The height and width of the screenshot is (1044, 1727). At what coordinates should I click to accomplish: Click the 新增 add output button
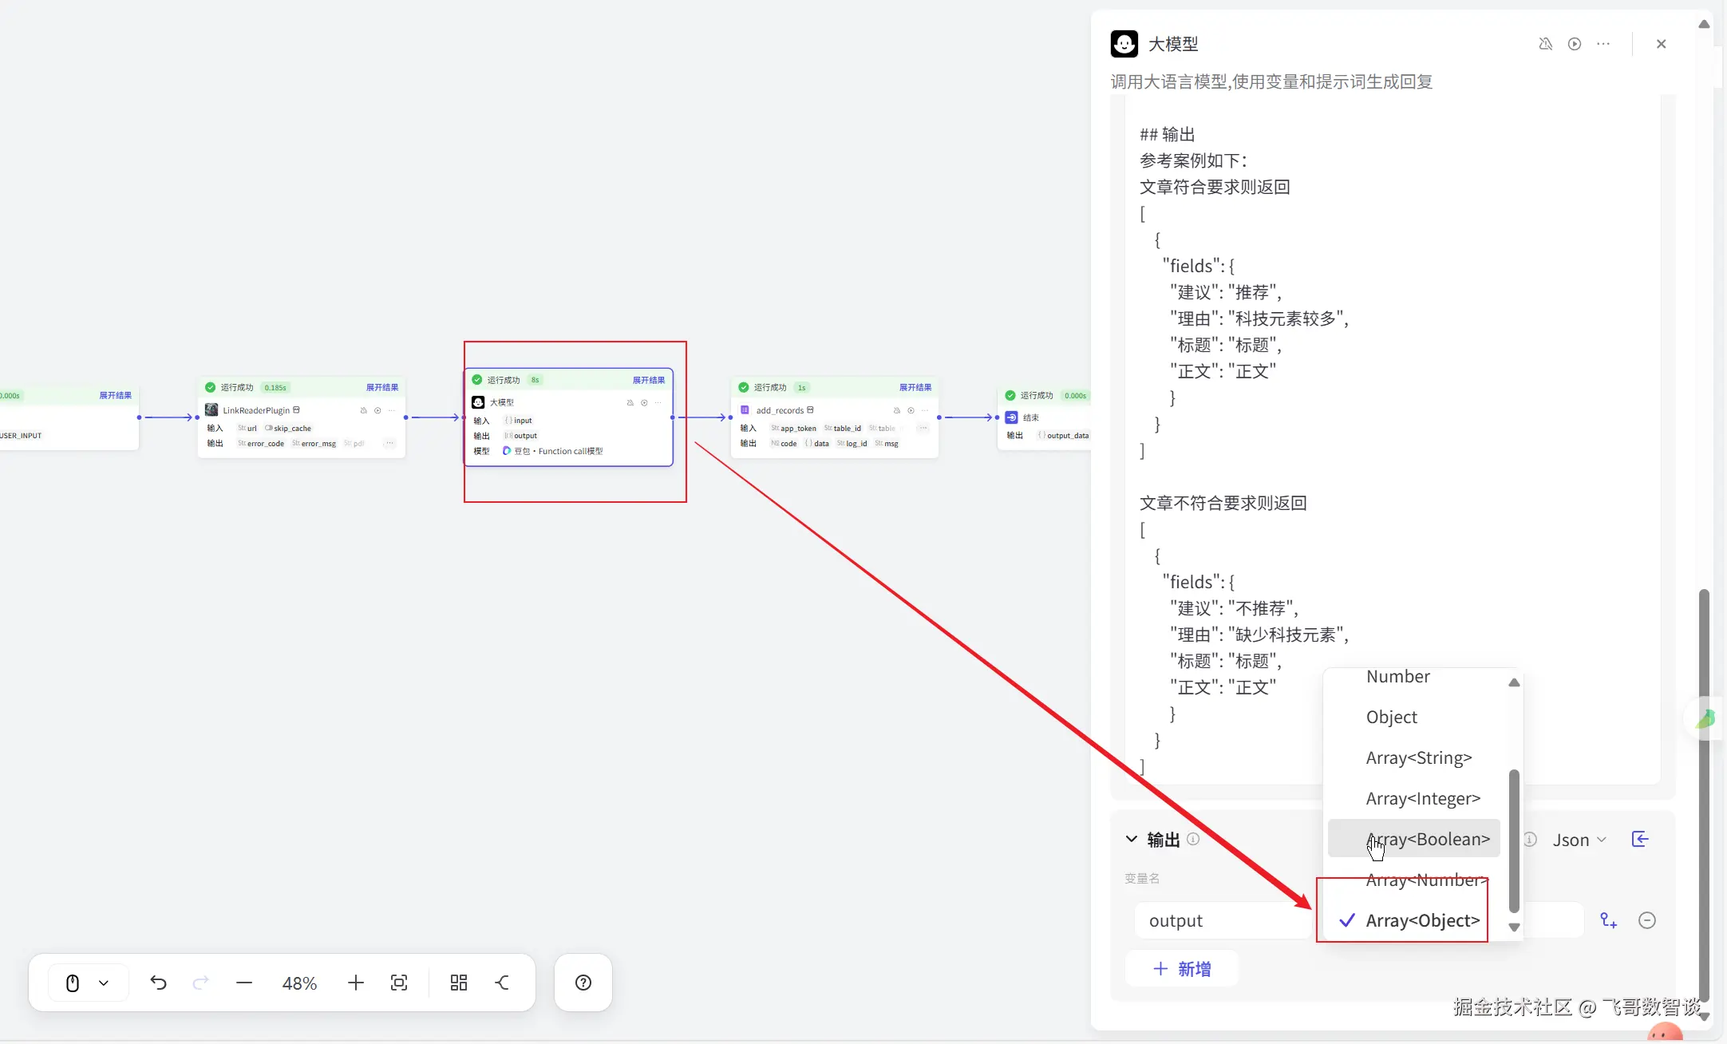(1182, 968)
